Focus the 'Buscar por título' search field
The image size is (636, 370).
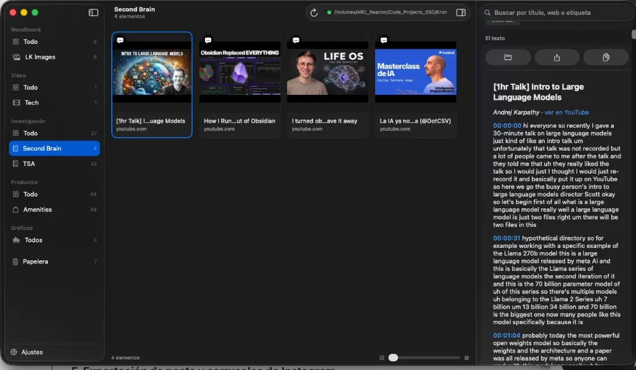coord(558,12)
